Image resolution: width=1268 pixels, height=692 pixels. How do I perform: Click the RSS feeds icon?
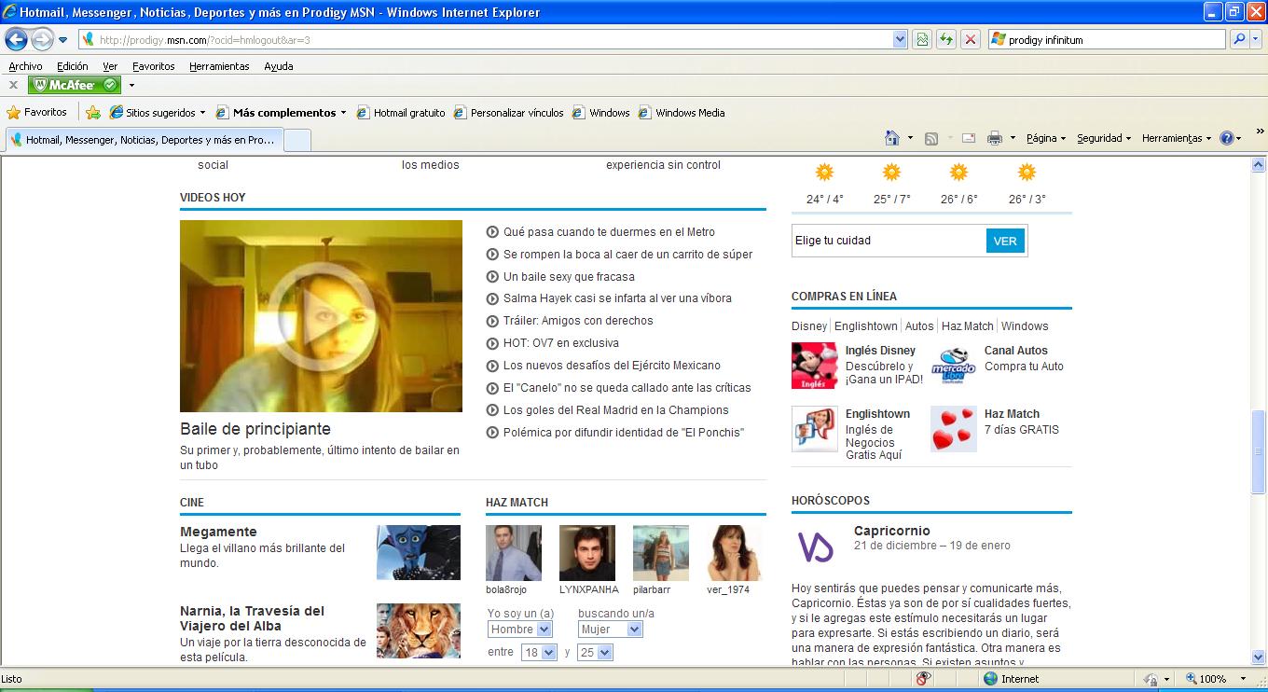tap(931, 137)
